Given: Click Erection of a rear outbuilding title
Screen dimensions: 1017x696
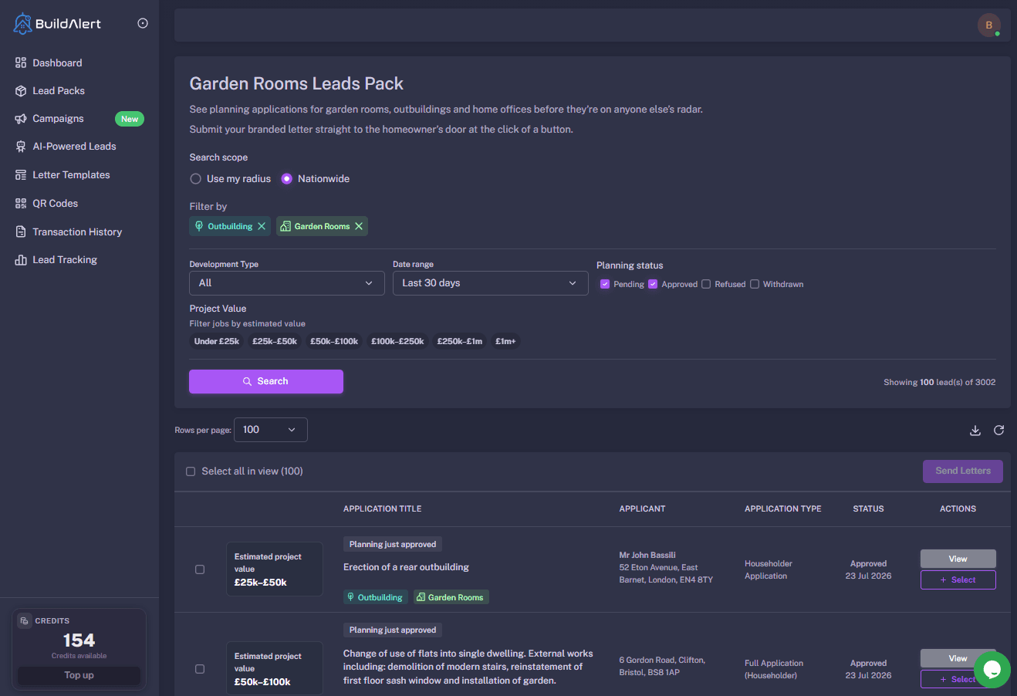Looking at the screenshot, I should (406, 567).
